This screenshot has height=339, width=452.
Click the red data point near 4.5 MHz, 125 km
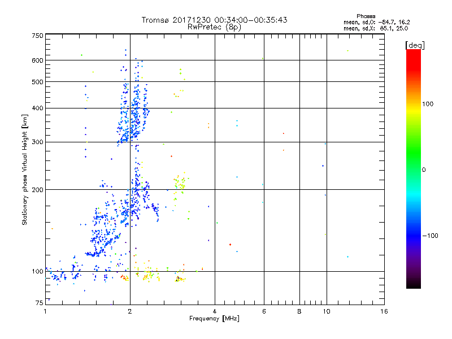click(230, 245)
